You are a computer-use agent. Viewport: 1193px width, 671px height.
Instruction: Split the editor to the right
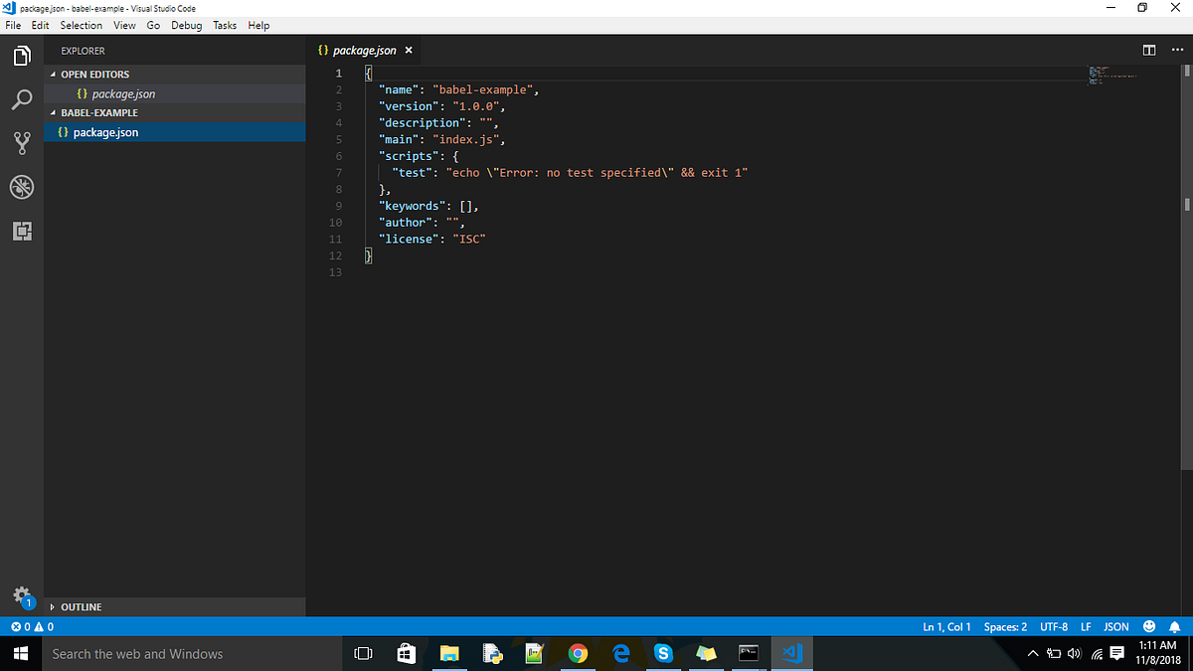[1149, 50]
